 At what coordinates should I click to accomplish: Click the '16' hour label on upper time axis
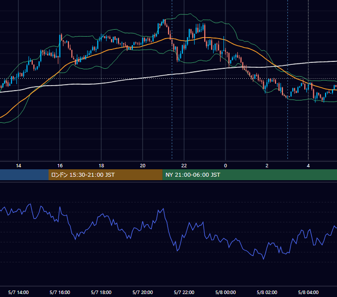pyautogui.click(x=60, y=166)
